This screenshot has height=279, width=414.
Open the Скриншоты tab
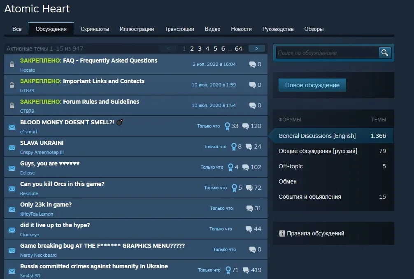point(95,29)
